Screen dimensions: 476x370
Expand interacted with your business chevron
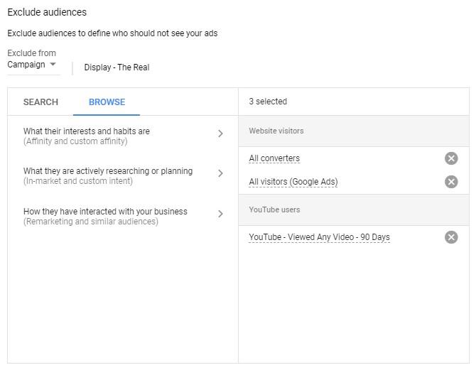point(220,214)
